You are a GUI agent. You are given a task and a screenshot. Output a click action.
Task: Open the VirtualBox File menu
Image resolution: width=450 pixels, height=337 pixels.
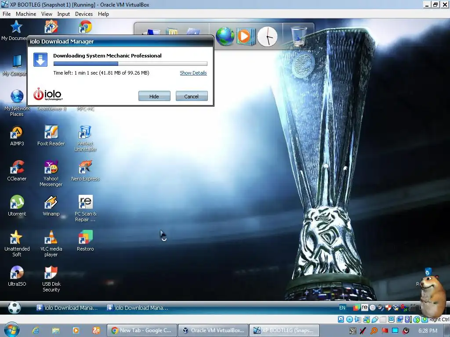pyautogui.click(x=7, y=14)
